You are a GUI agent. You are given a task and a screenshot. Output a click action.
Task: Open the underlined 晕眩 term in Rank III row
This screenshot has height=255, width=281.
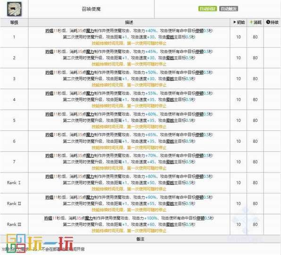click(170, 224)
